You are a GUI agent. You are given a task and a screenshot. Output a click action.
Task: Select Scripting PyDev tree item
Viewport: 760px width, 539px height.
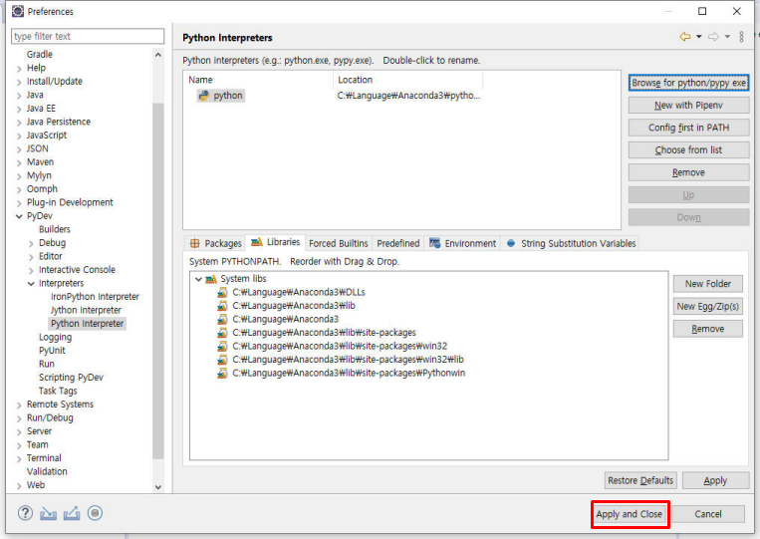tap(72, 378)
